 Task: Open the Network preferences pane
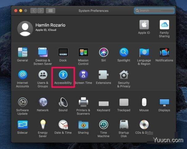click(x=43, y=103)
